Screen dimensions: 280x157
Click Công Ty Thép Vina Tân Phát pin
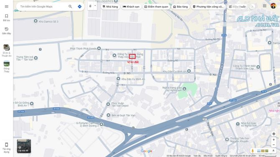click(x=115, y=56)
